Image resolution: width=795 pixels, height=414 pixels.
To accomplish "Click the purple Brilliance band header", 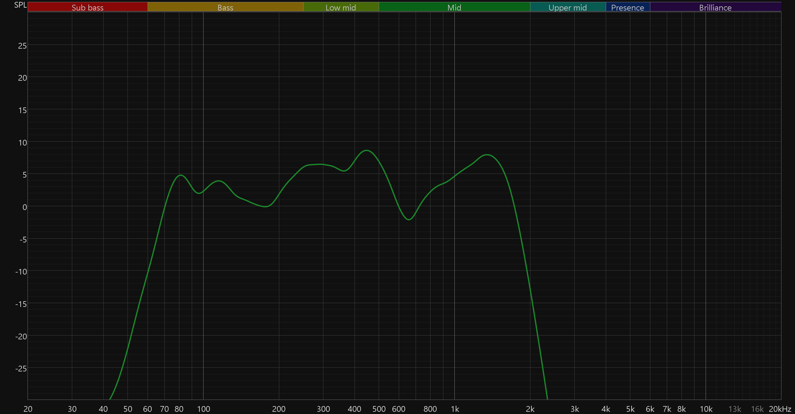I will click(715, 7).
